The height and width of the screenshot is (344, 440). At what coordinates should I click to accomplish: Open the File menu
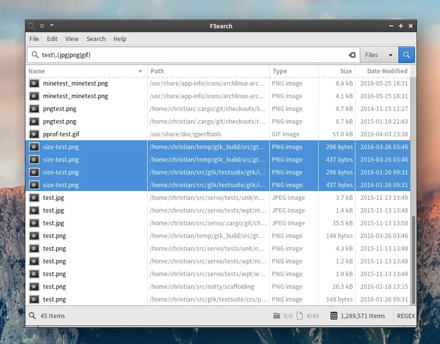point(34,39)
